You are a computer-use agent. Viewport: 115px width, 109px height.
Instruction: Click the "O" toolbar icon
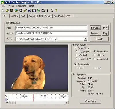pyautogui.click(x=52, y=10)
